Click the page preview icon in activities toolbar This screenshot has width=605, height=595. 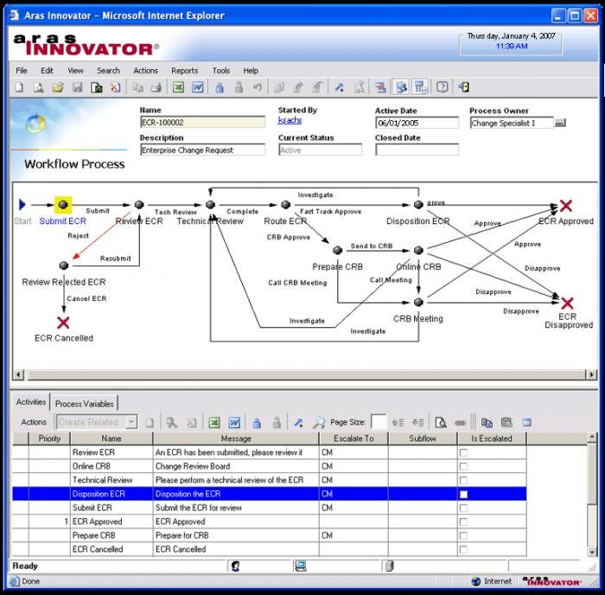click(x=440, y=422)
